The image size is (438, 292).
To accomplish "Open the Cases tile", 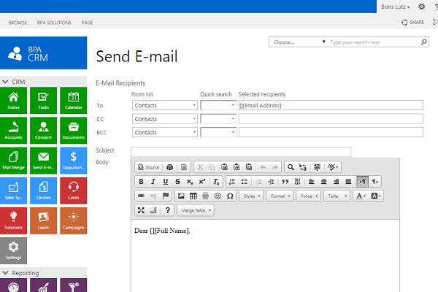I will (74, 191).
